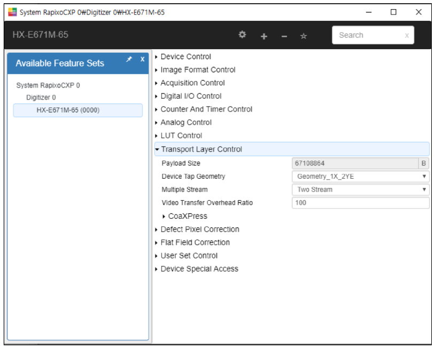Open the Multiple Stream dropdown
The image size is (435, 349).
pyautogui.click(x=360, y=189)
